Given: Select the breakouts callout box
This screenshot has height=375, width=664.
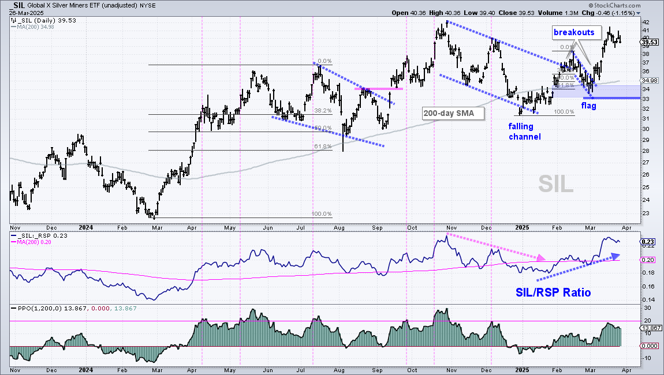Looking at the screenshot, I should [575, 32].
